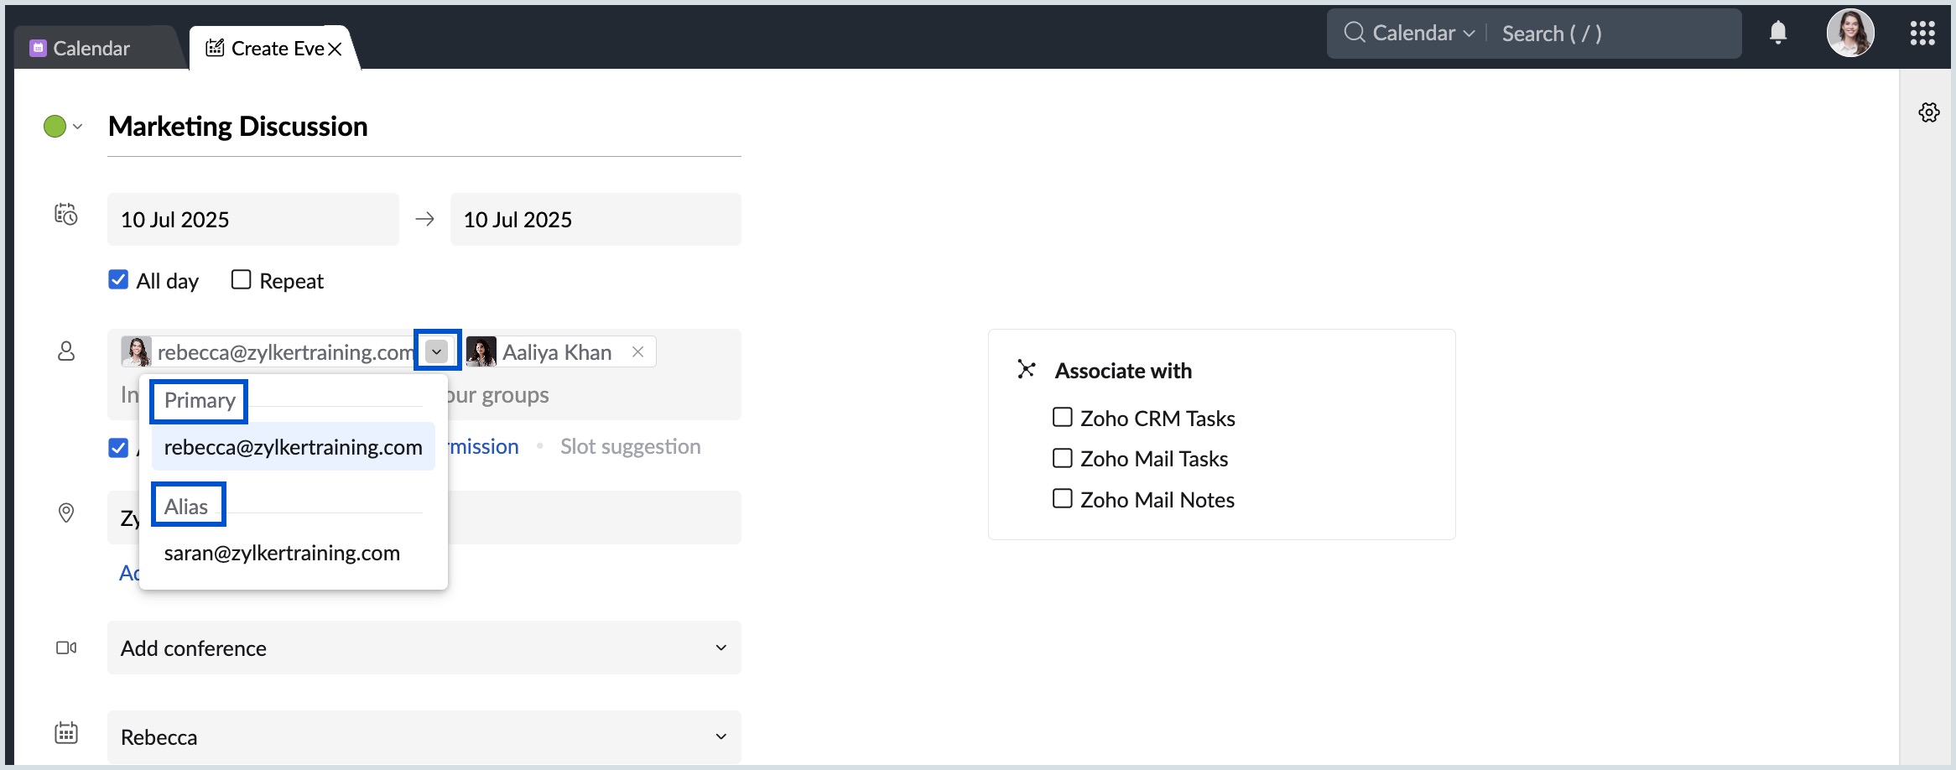Expand the Rebecca calendar dropdown
Image resolution: width=1956 pixels, height=770 pixels.
(x=720, y=736)
